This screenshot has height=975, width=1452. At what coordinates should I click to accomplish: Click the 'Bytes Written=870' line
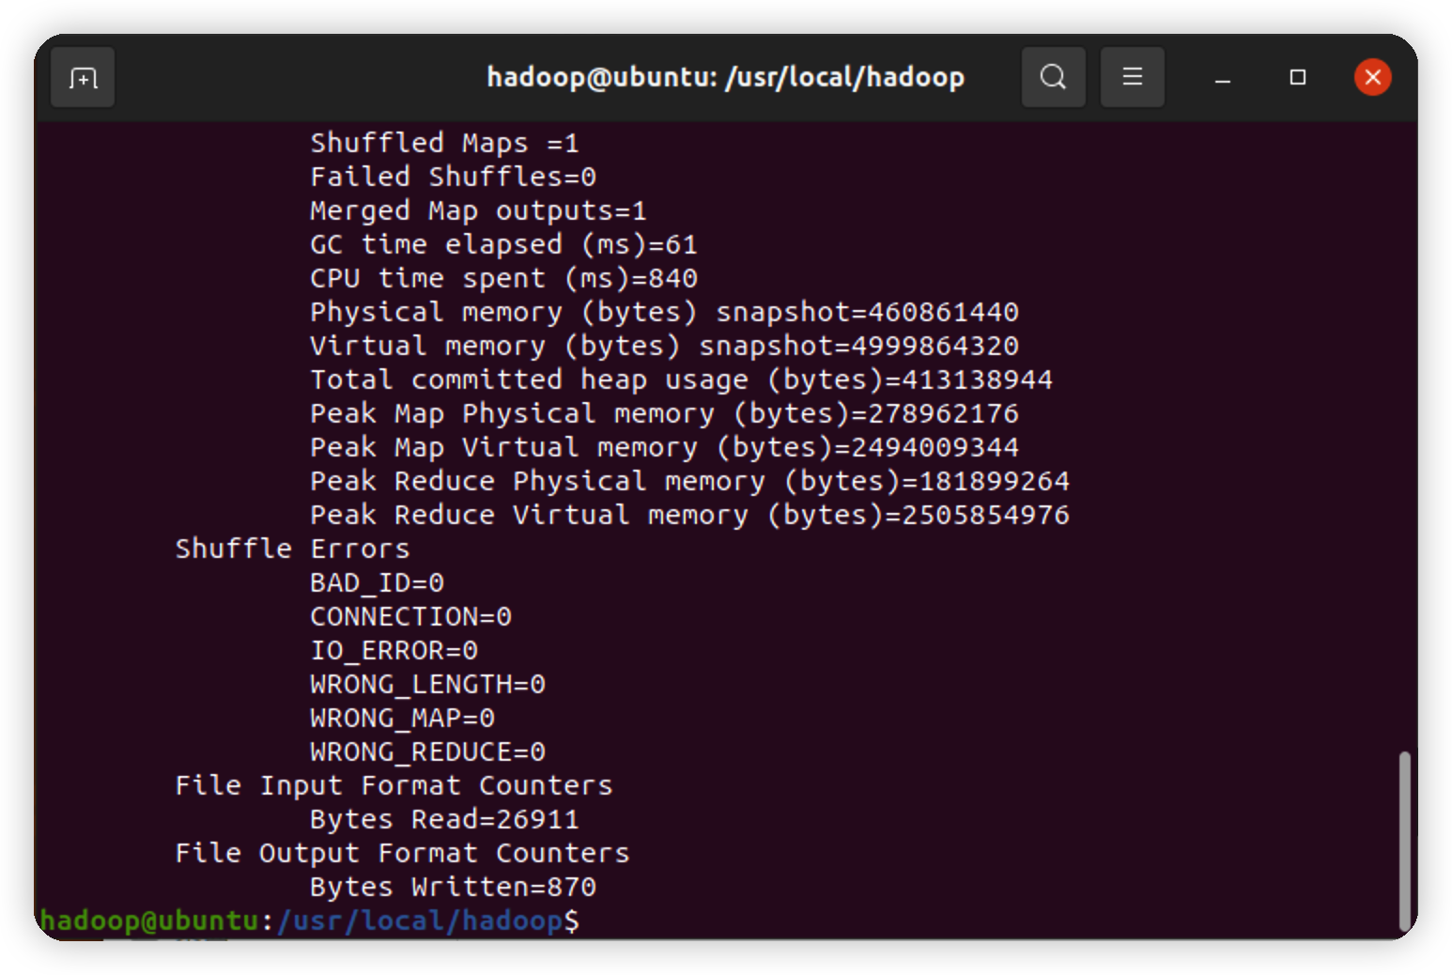[x=453, y=887]
